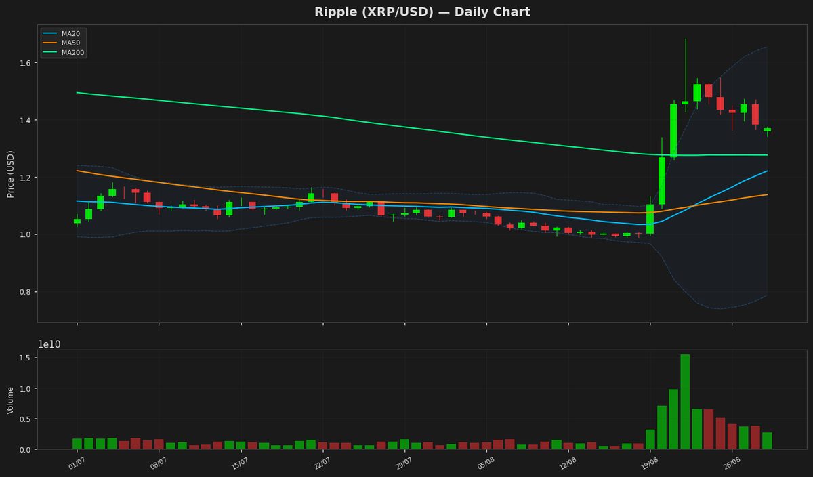Click the 1.6 price axis tick
This screenshot has width=813, height=477.
[x=25, y=63]
